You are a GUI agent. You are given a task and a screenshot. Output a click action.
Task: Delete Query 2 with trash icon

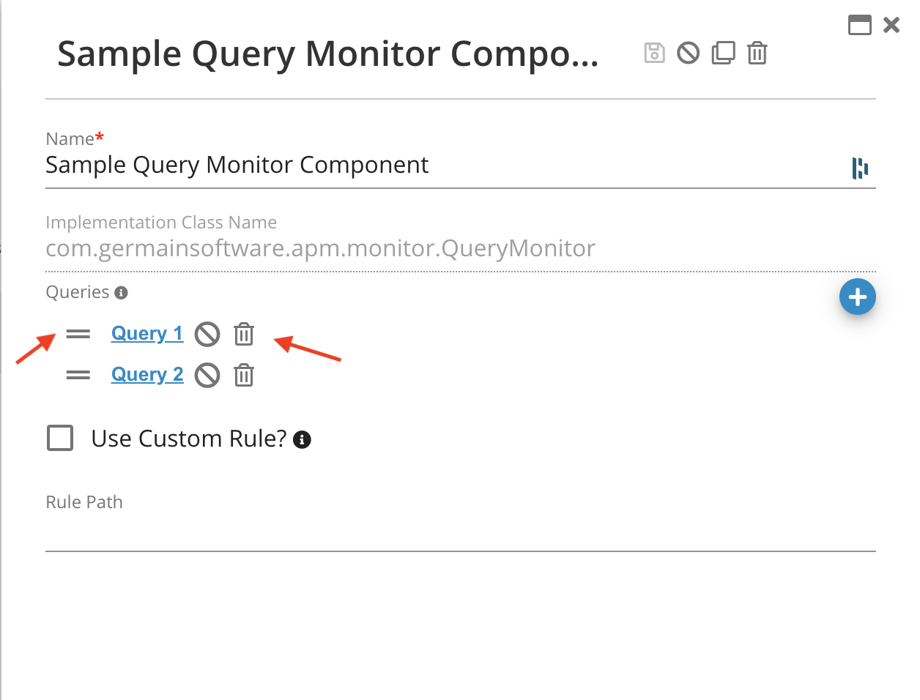[244, 376]
